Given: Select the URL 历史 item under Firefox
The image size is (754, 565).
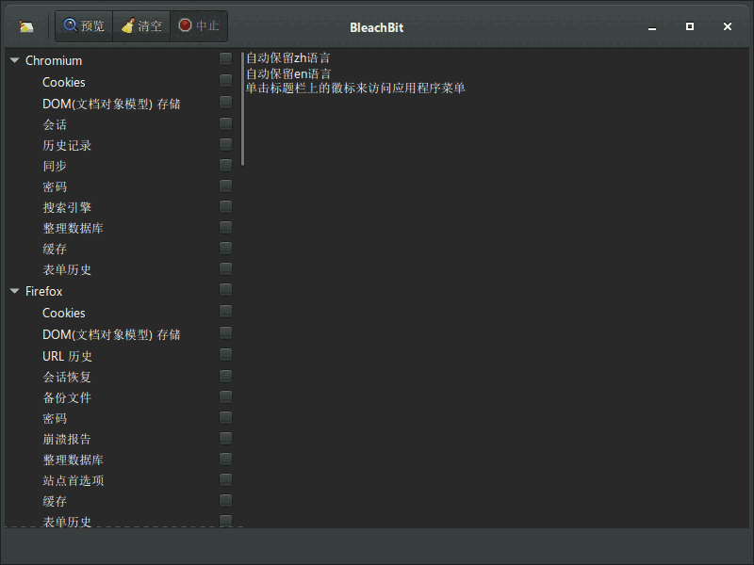Looking at the screenshot, I should (68, 356).
